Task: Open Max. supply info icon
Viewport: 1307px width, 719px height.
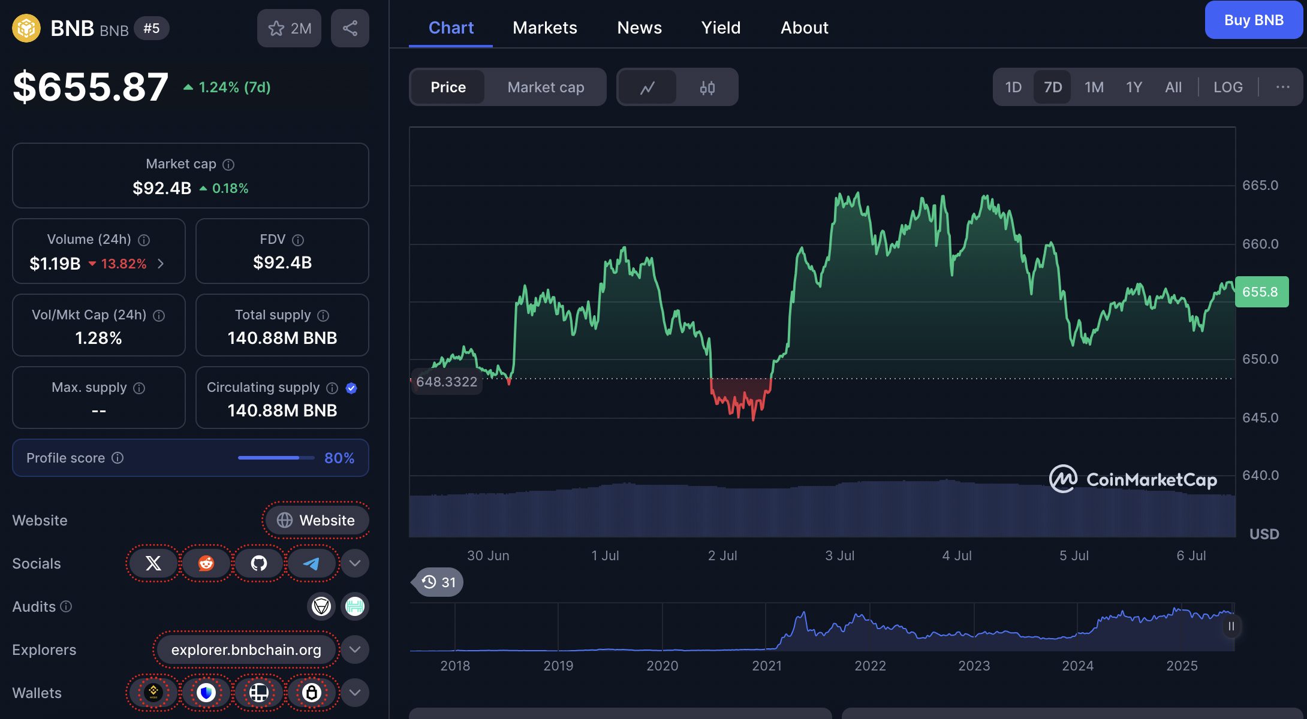Action: 139,388
